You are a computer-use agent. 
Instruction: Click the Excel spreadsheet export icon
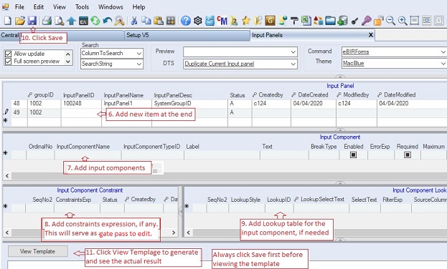(x=306, y=21)
